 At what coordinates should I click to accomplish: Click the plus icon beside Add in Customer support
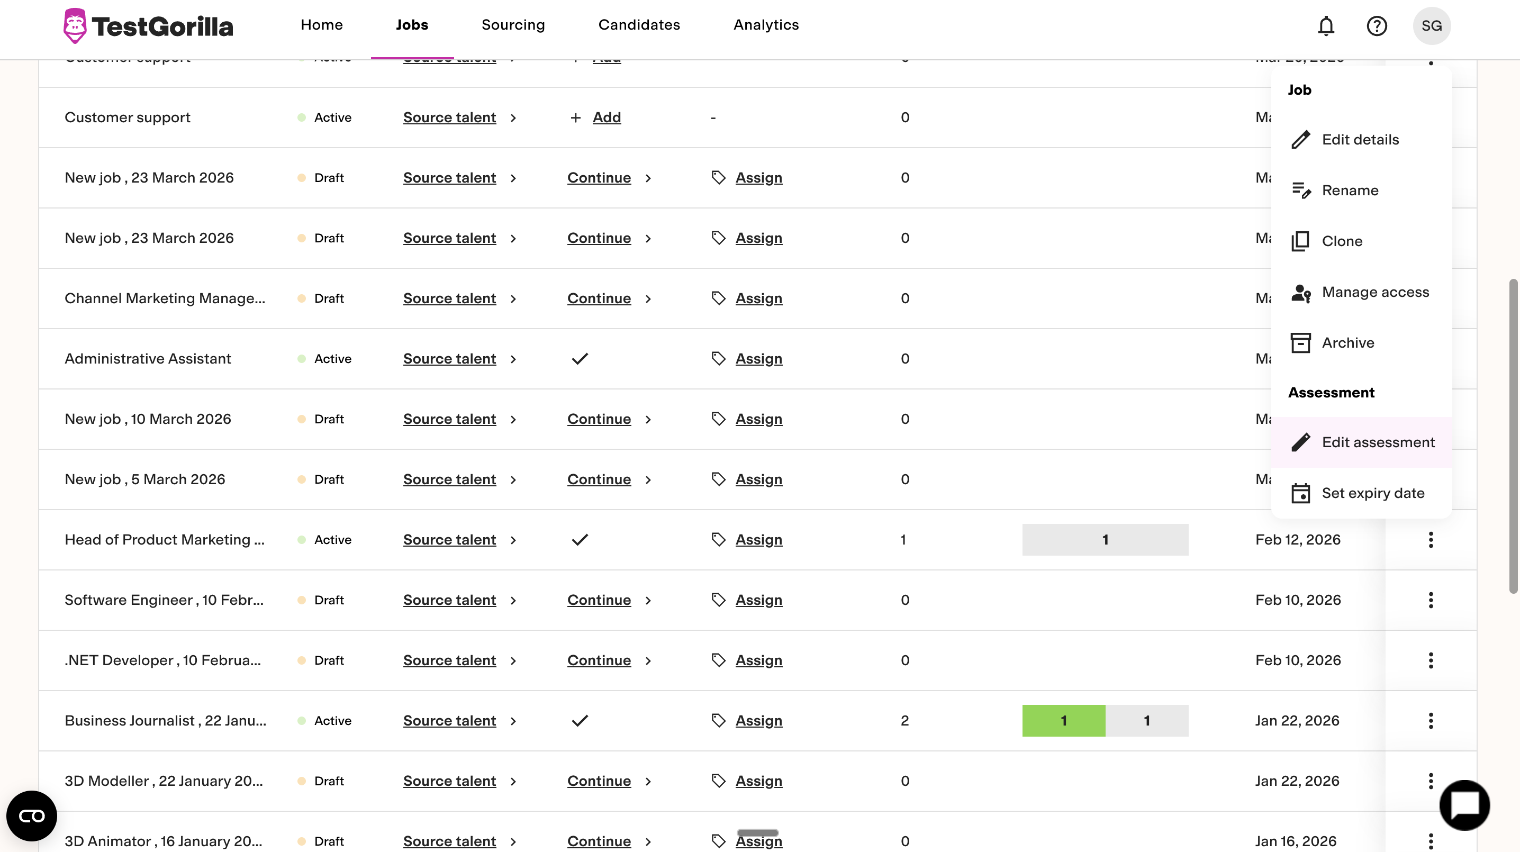pos(575,117)
